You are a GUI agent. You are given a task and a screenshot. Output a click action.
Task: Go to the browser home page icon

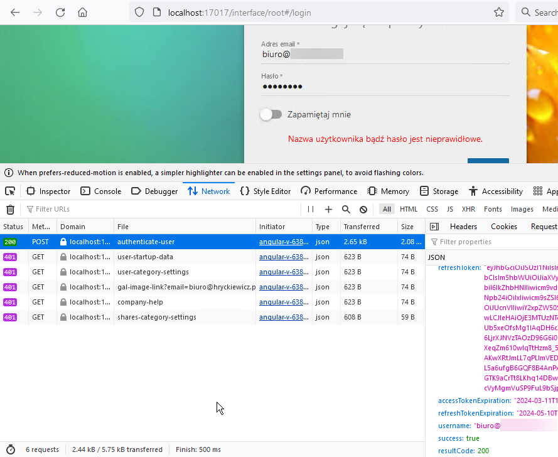(x=82, y=13)
